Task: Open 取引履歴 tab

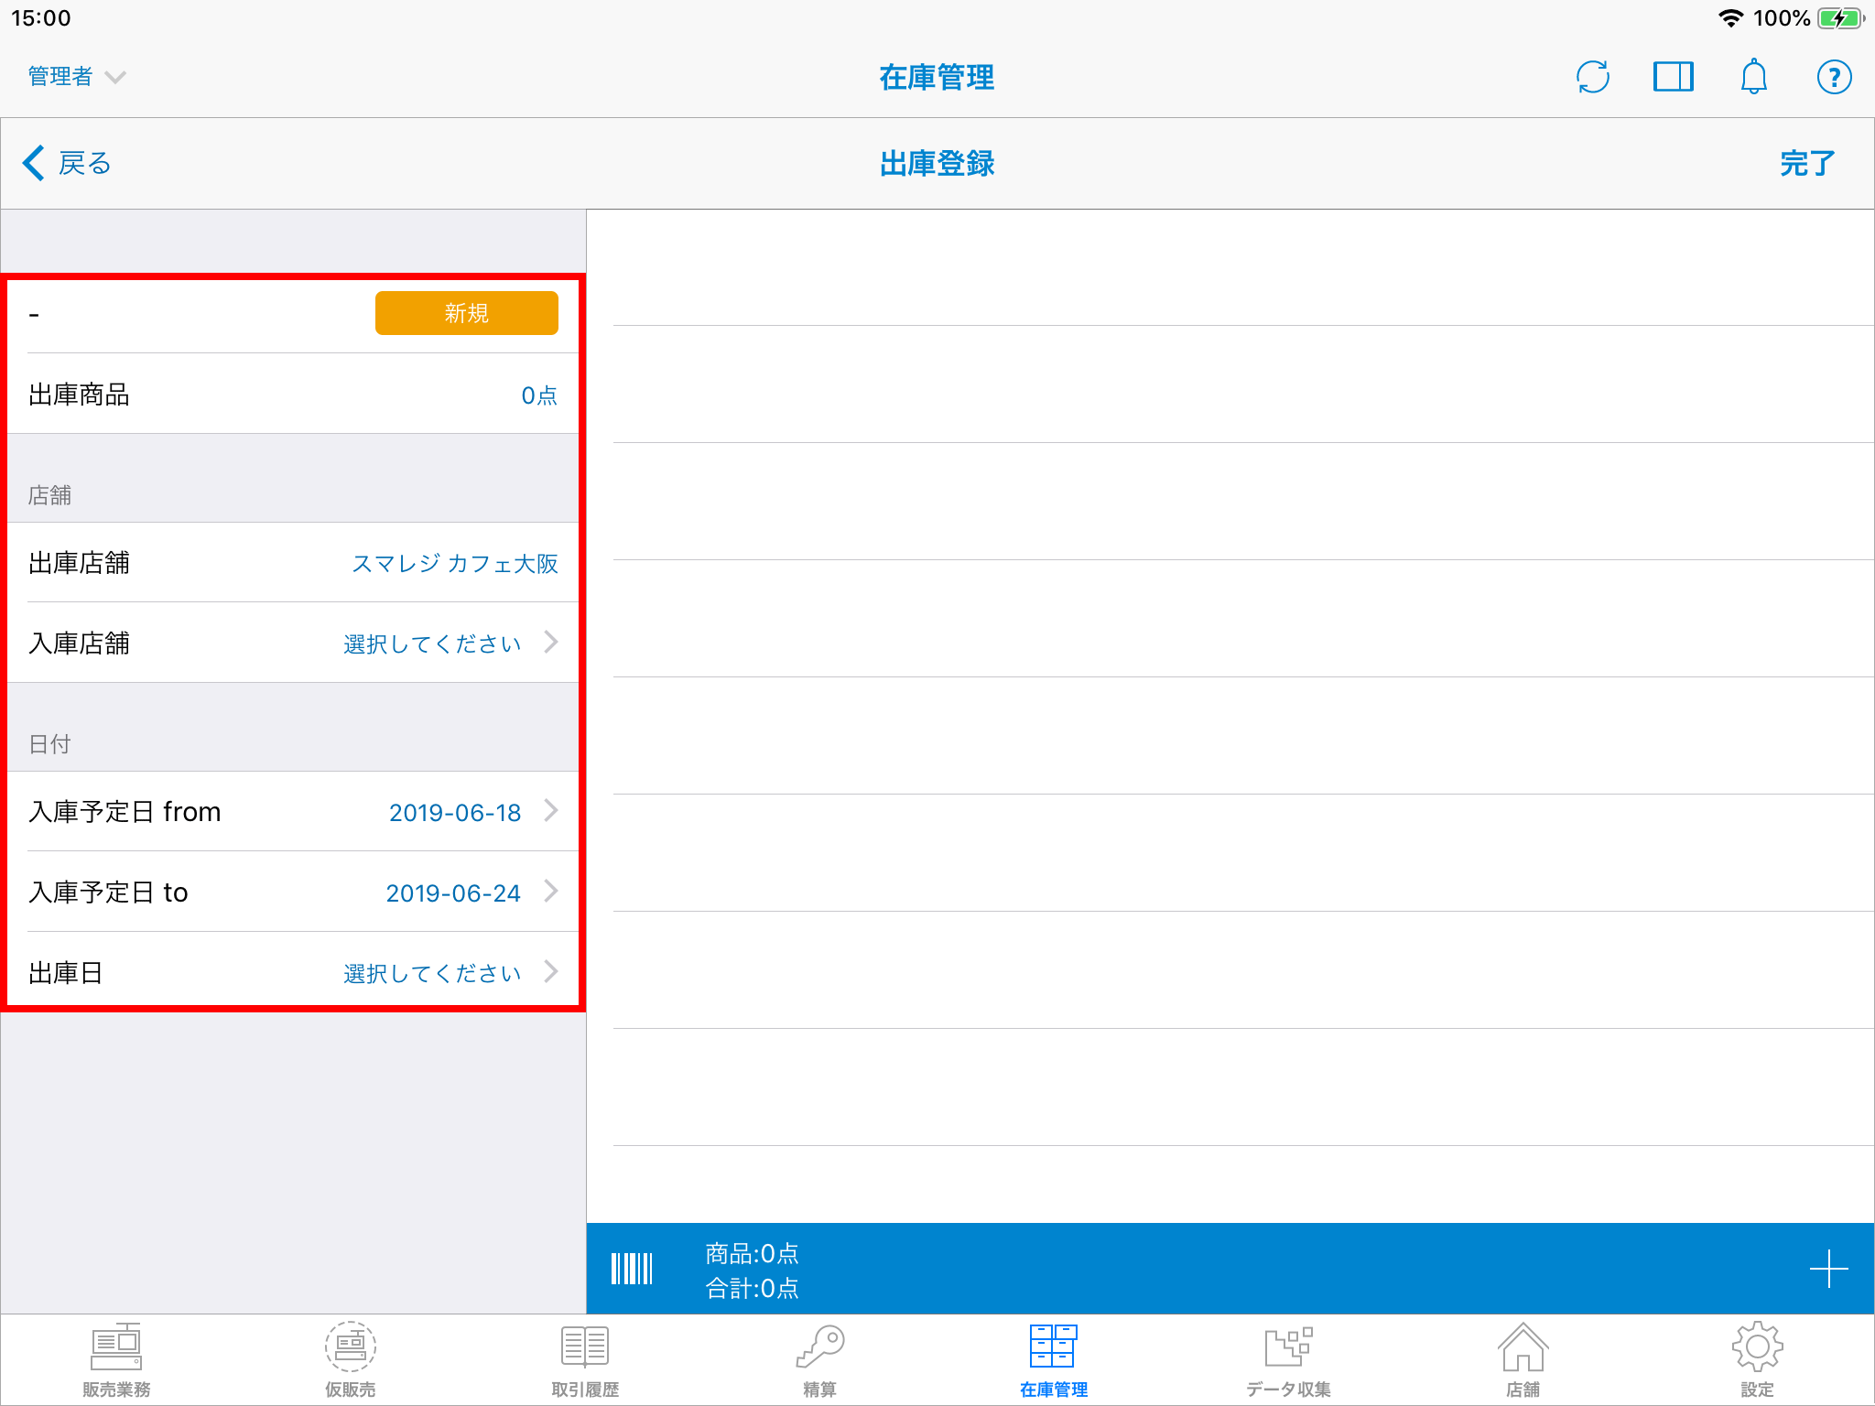Action: pyautogui.click(x=585, y=1360)
